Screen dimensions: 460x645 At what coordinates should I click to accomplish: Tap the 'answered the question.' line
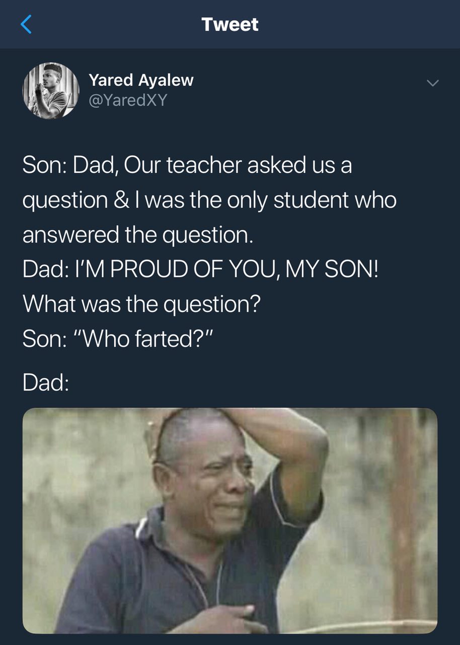tap(137, 235)
